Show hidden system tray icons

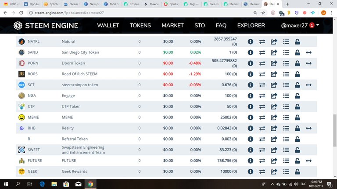[272, 184]
